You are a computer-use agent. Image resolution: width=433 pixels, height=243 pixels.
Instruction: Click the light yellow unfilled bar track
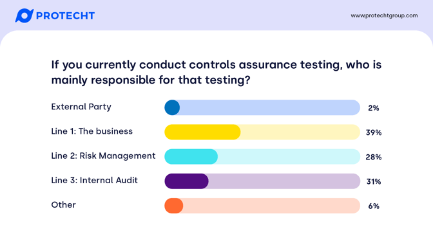(x=300, y=132)
